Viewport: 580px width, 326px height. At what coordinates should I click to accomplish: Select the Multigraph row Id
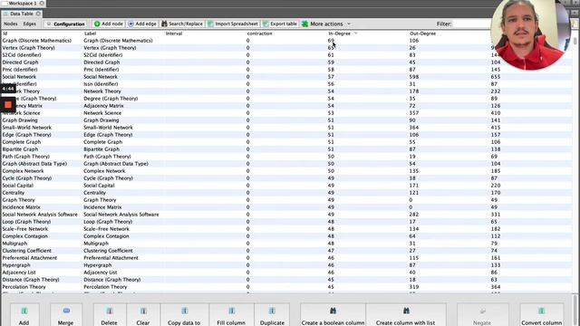point(14,244)
